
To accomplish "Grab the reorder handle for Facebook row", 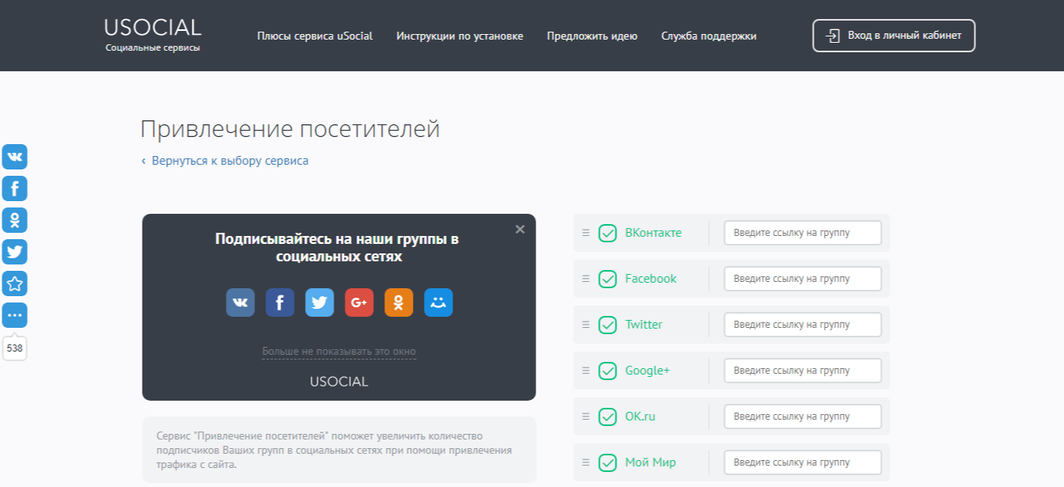I will (585, 279).
